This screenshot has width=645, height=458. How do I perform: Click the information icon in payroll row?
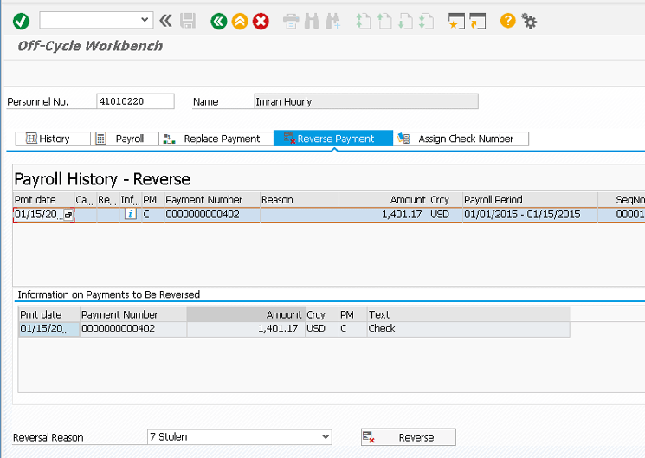[x=130, y=214]
